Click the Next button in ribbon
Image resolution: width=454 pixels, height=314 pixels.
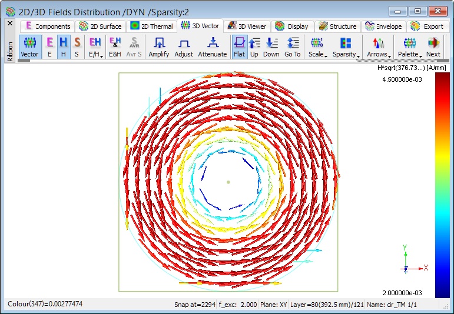(433, 46)
